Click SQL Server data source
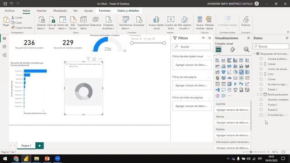Image resolution: width=290 pixels, height=163 pixels. 73,23
